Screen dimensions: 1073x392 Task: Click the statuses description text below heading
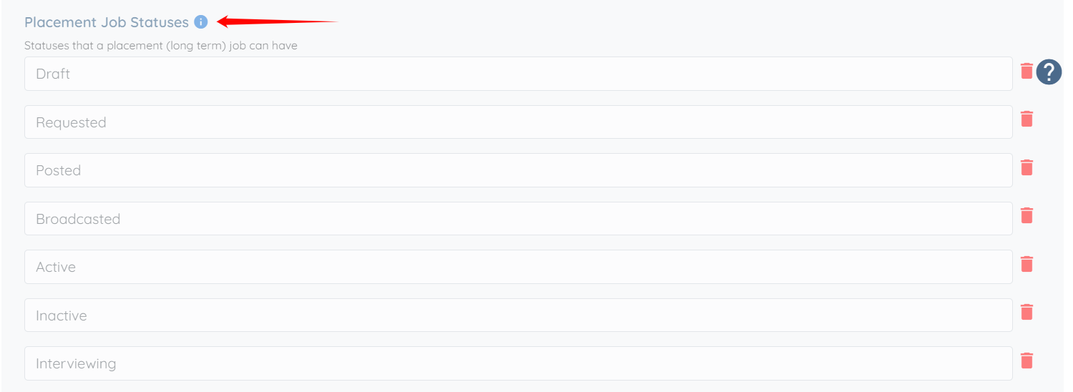(161, 46)
